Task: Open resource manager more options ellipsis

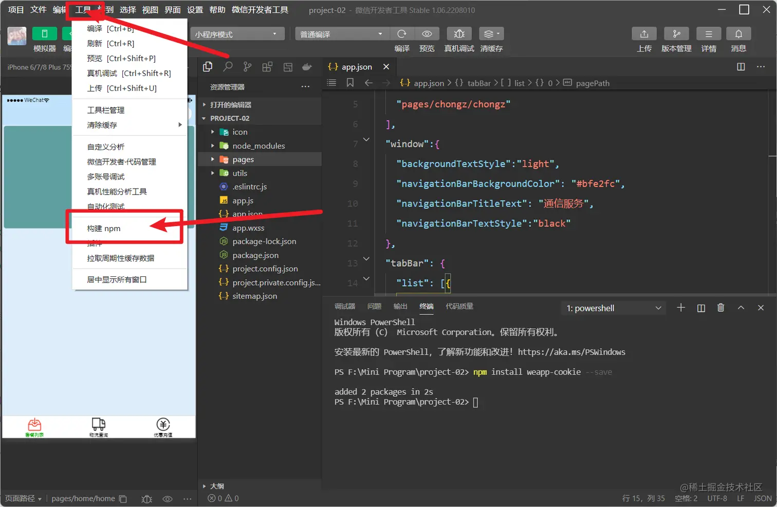Action: pos(305,87)
